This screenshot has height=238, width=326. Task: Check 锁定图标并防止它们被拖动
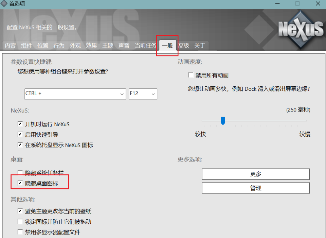[20, 222]
